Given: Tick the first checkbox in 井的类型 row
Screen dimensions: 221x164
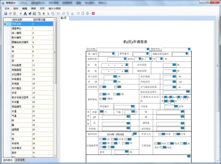Looking at the screenshot, I should coord(101,87).
